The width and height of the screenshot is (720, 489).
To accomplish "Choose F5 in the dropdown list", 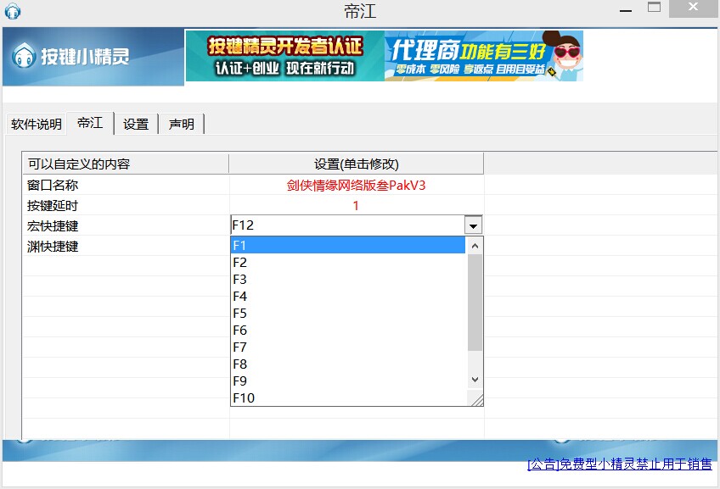I will point(348,313).
